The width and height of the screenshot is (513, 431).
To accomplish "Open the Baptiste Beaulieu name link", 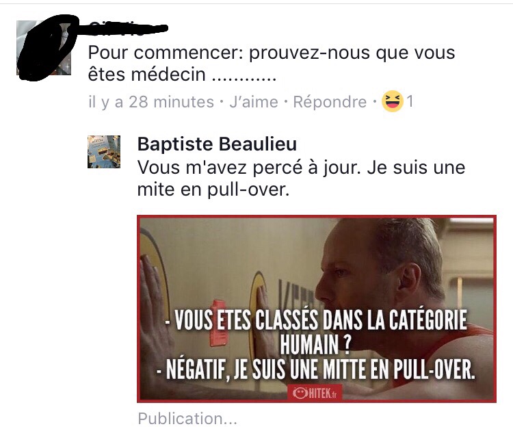I will 217,144.
